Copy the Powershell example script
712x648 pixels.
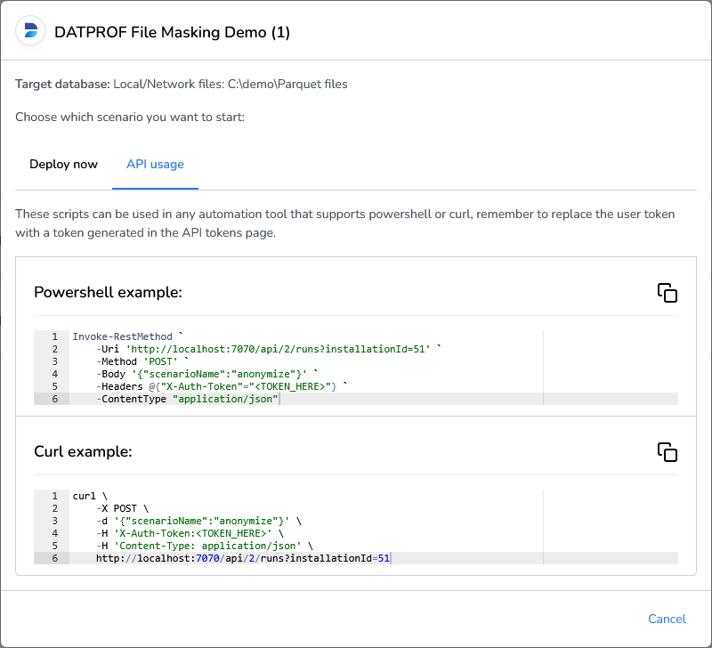click(x=667, y=292)
